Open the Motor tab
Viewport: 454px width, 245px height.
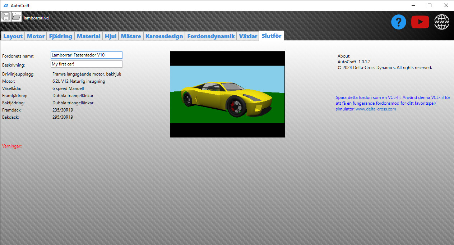(36, 36)
